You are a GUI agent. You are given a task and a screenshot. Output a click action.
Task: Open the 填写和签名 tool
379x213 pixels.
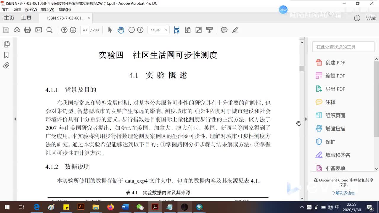333,155
